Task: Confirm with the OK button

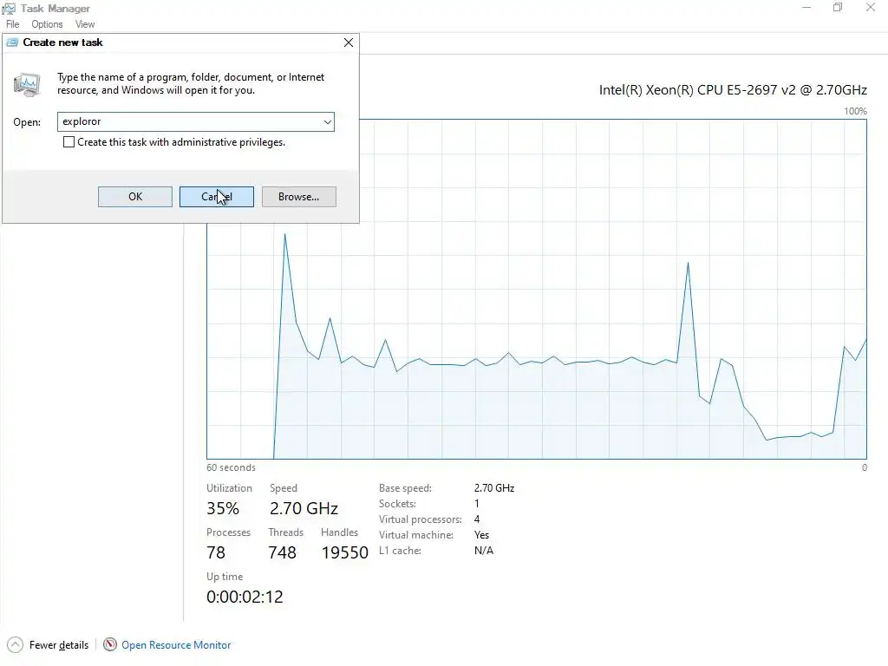Action: 134,197
